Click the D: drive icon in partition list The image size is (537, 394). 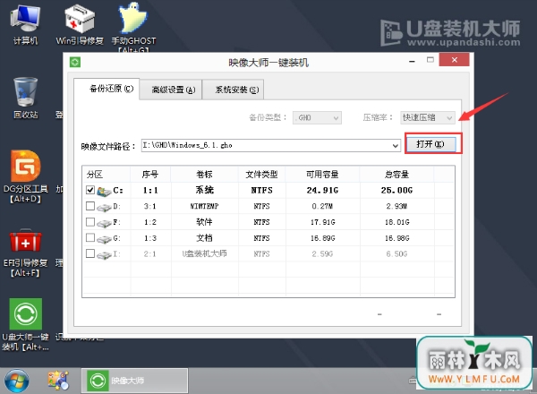click(104, 207)
